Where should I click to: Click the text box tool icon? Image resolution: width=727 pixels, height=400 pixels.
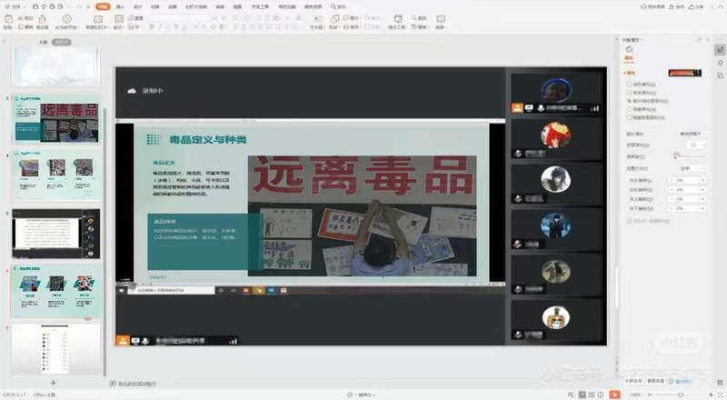[318, 20]
